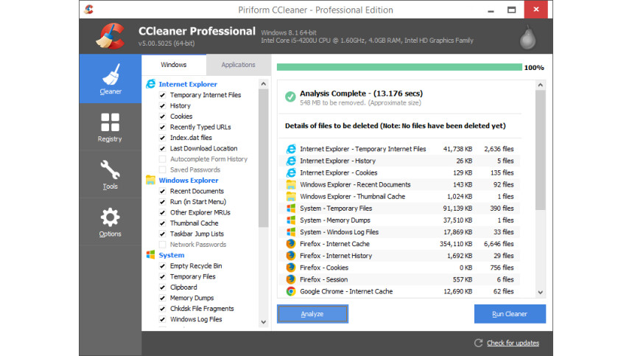Click Firefox icon beside Firefox - Cookies
Viewport: 632px width, 356px height.
click(x=291, y=268)
